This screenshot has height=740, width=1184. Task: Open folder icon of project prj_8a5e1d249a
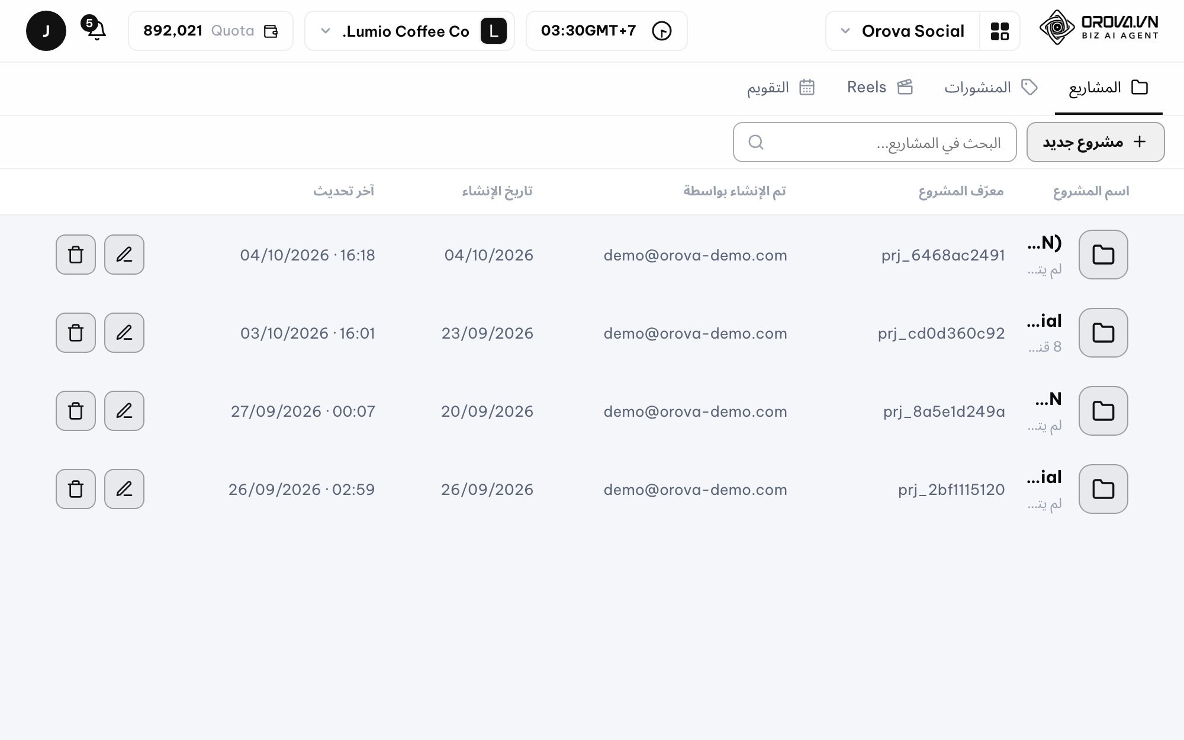coord(1103,411)
